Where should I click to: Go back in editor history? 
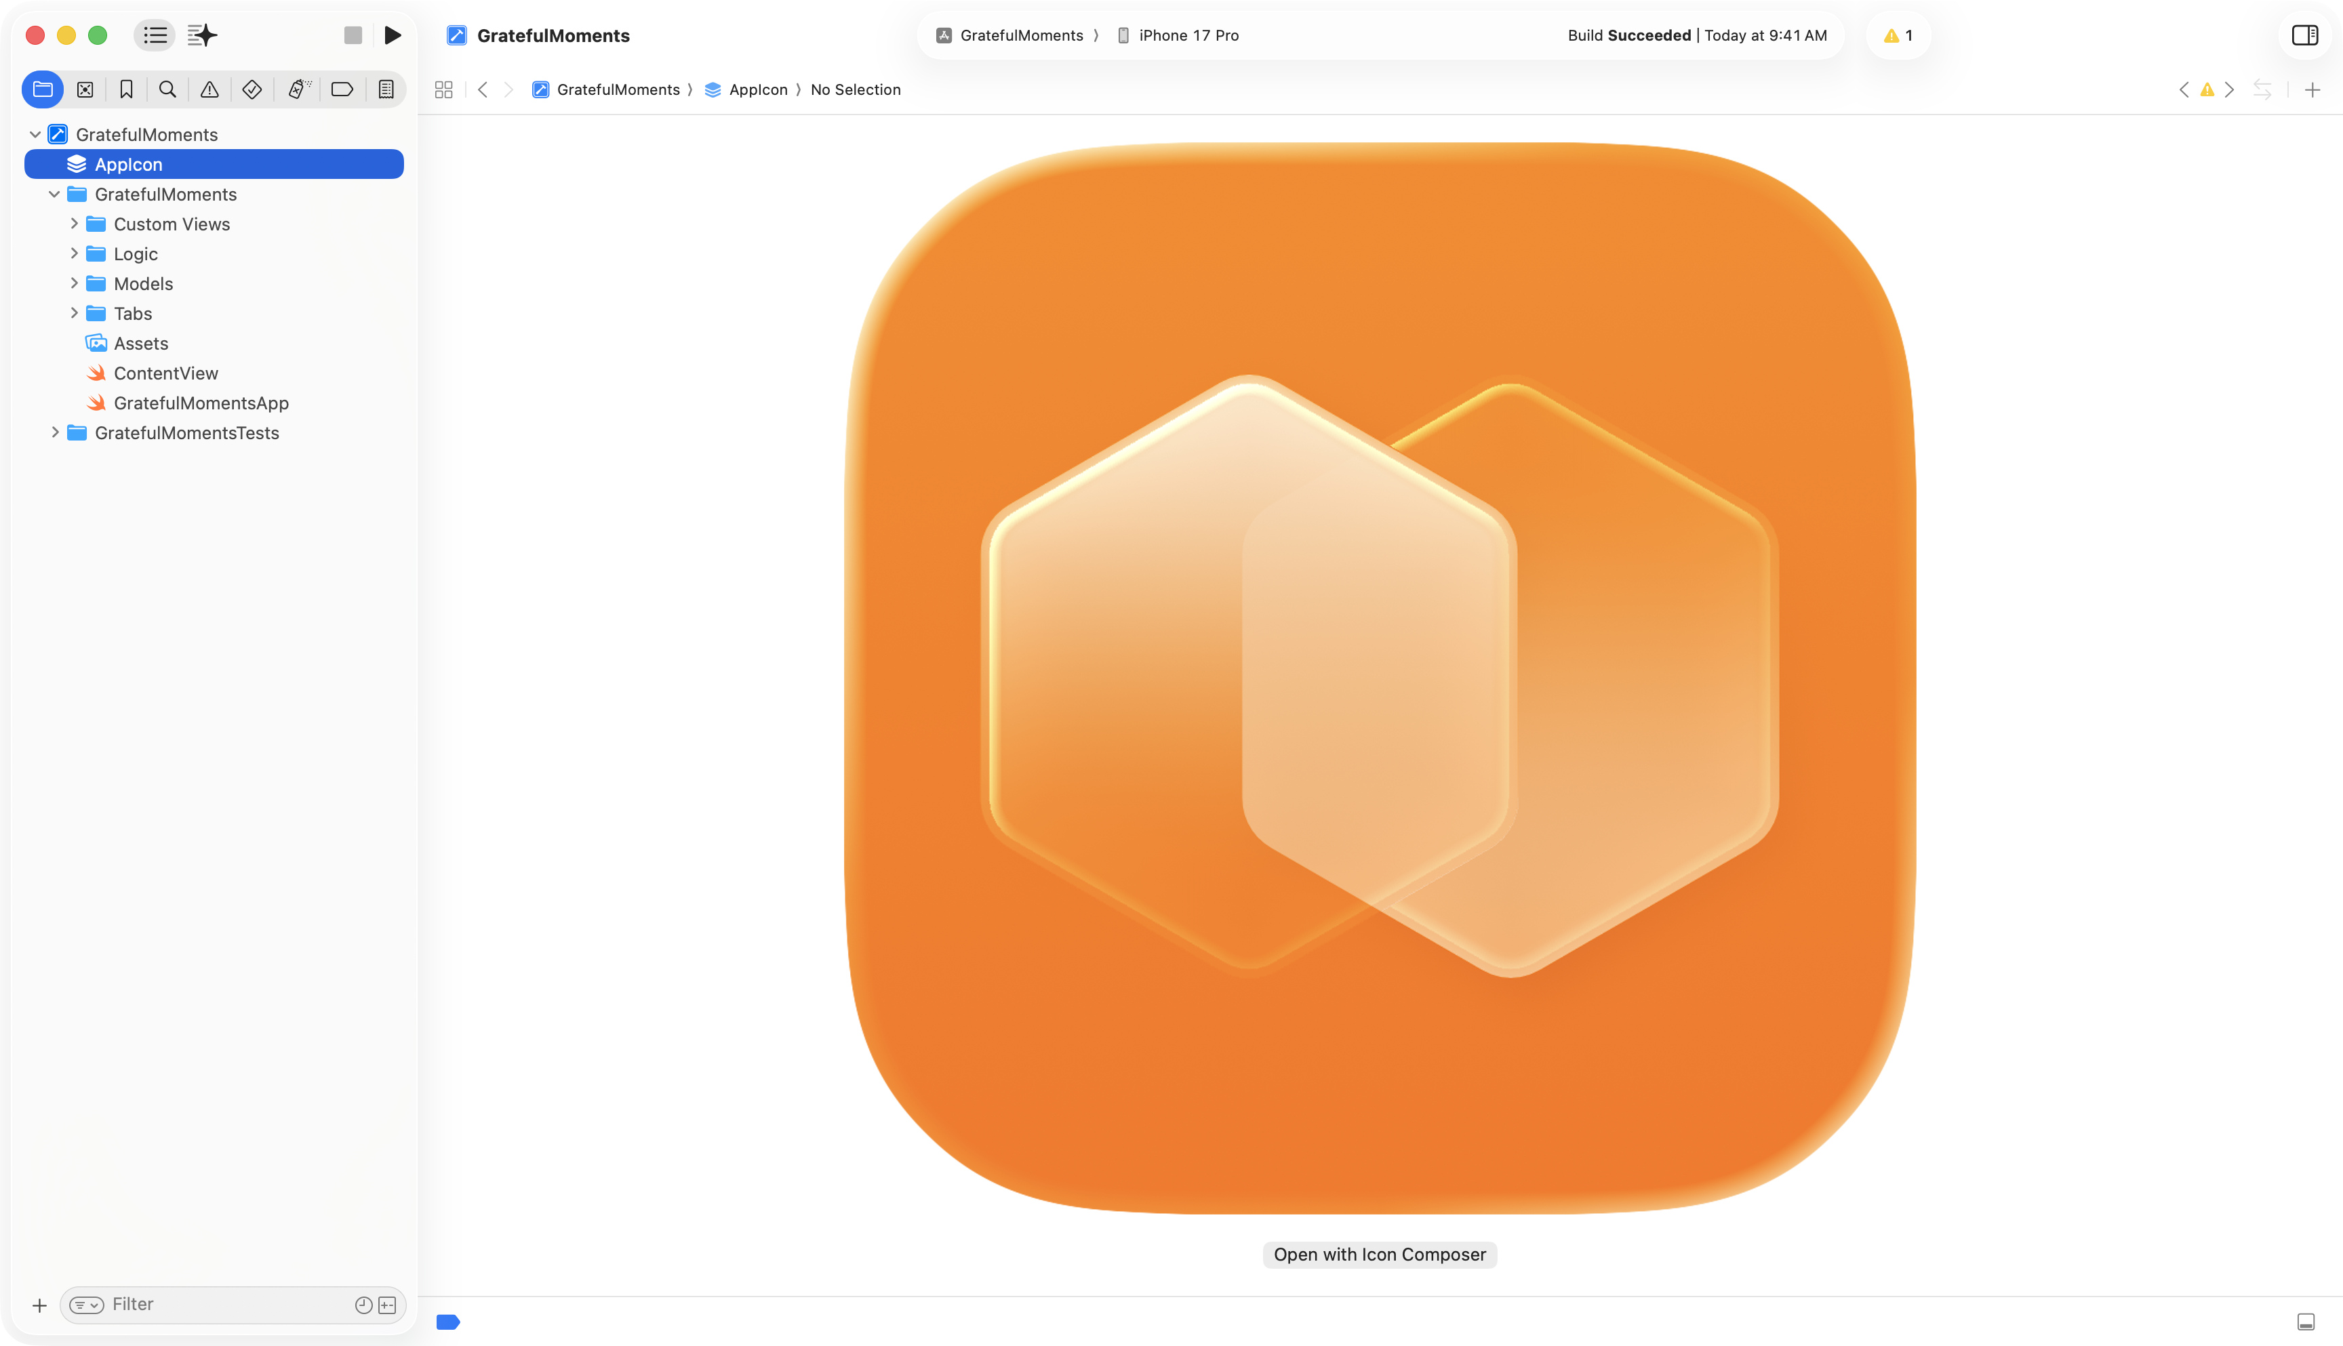(483, 89)
